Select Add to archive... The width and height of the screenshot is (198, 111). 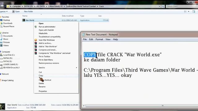[x=45, y=43]
